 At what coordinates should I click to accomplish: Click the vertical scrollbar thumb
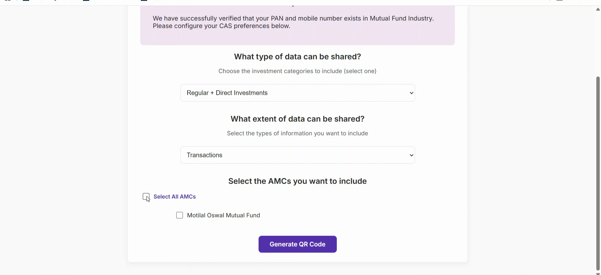click(x=598, y=172)
